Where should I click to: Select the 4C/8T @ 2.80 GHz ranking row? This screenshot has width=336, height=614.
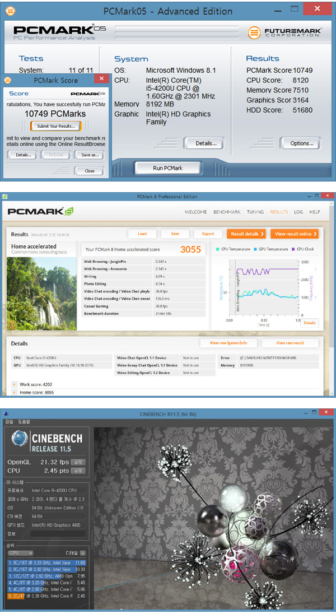46,589
